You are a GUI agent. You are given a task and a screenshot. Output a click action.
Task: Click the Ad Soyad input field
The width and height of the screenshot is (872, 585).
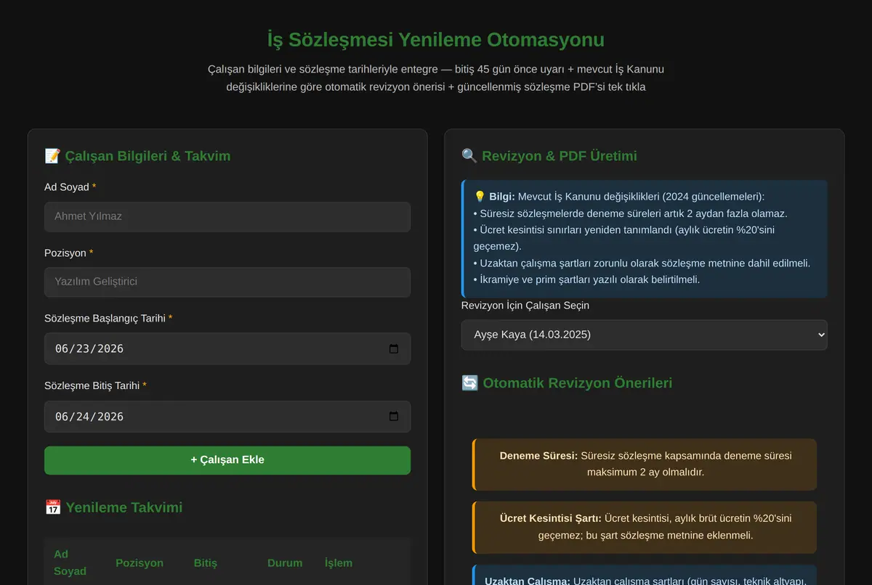coord(227,216)
